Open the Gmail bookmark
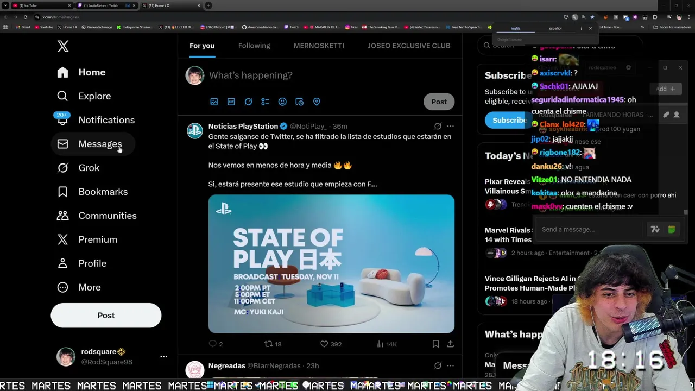The width and height of the screenshot is (695, 391). [23, 27]
